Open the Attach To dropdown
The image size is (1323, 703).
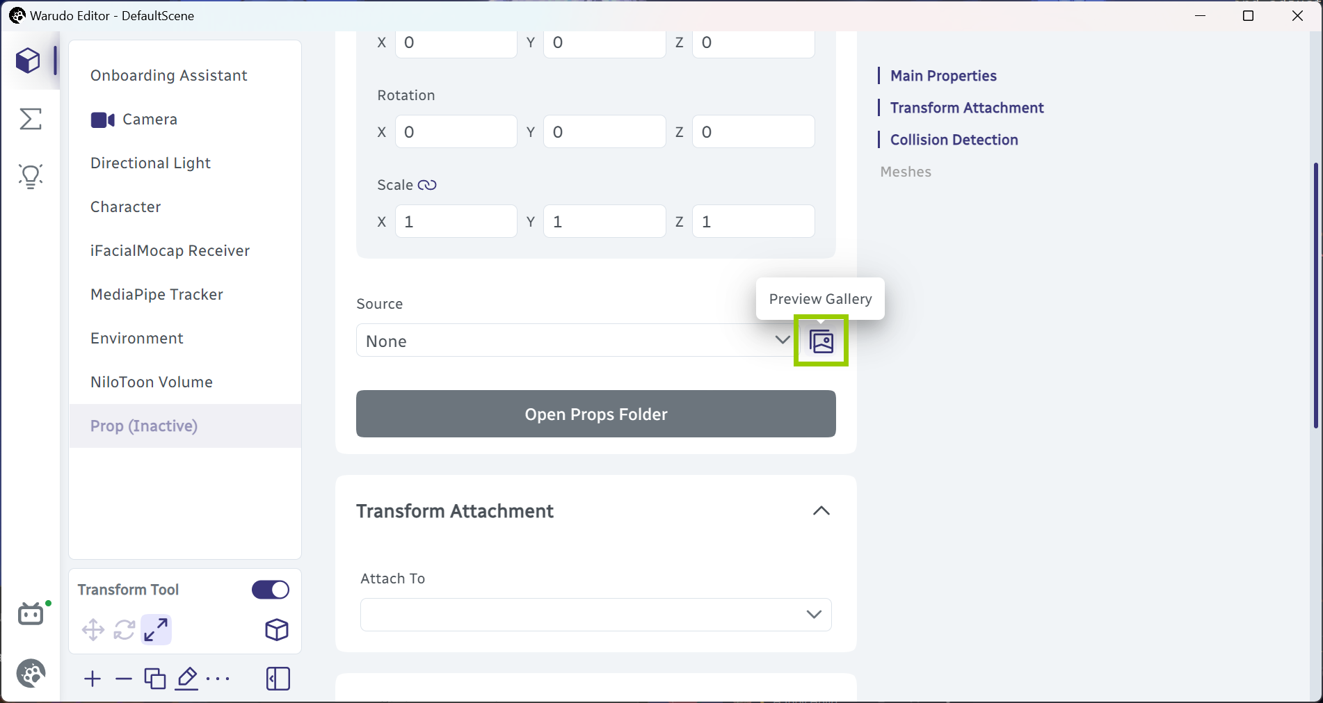(596, 615)
